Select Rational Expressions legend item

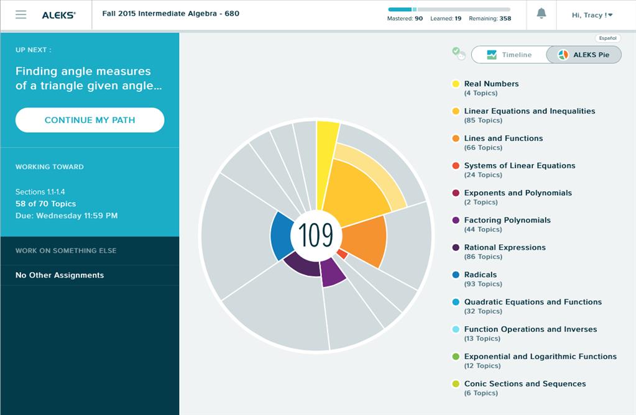[504, 247]
